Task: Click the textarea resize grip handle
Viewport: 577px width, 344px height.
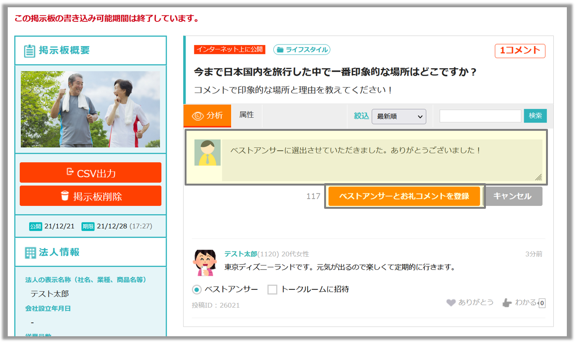Action: click(x=538, y=177)
